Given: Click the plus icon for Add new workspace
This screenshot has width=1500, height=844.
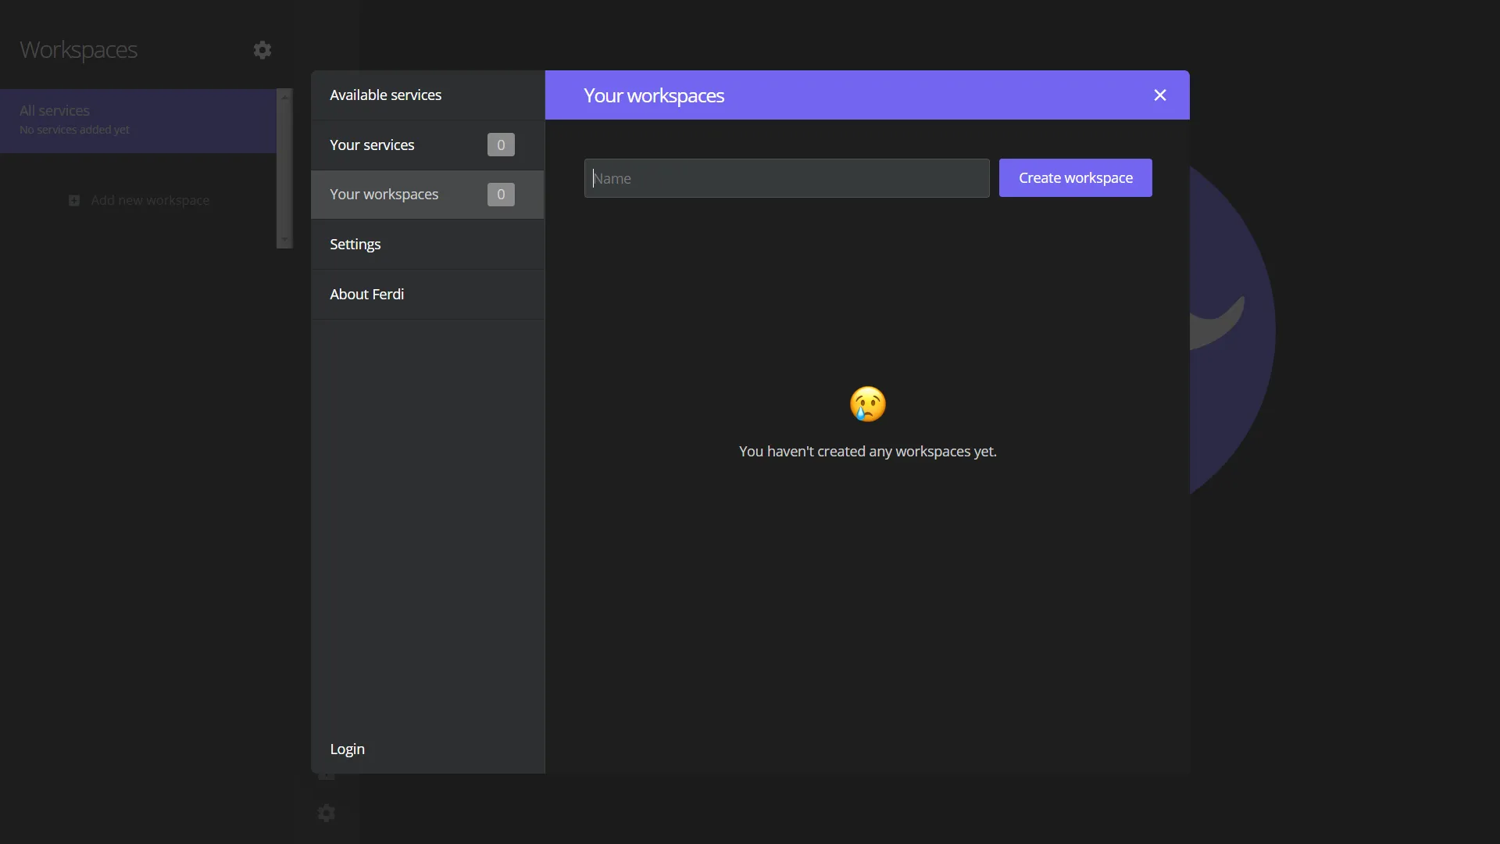Looking at the screenshot, I should click(74, 201).
